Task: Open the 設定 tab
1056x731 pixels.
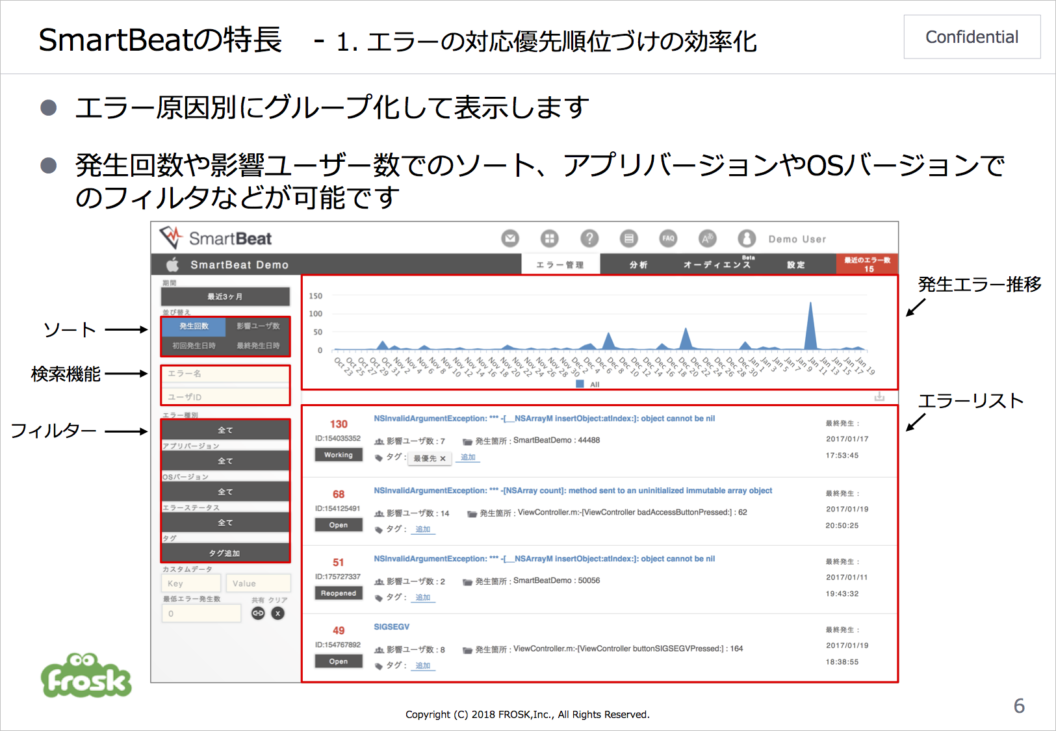Action: point(796,264)
